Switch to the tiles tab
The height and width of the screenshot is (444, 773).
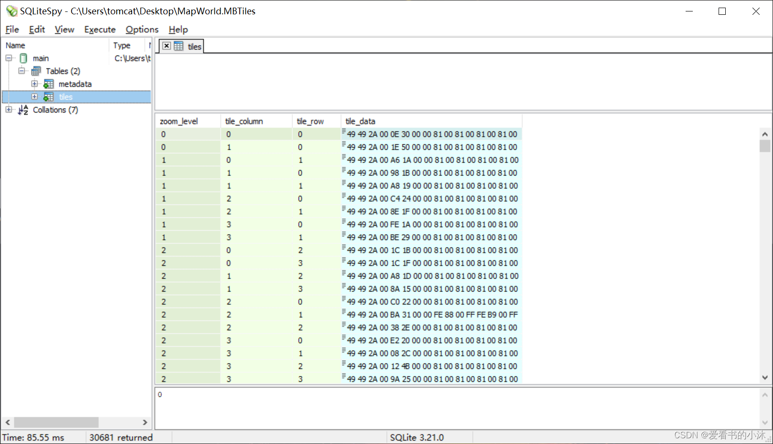(x=181, y=46)
